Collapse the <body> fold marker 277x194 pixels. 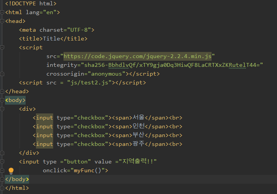(x=2, y=100)
